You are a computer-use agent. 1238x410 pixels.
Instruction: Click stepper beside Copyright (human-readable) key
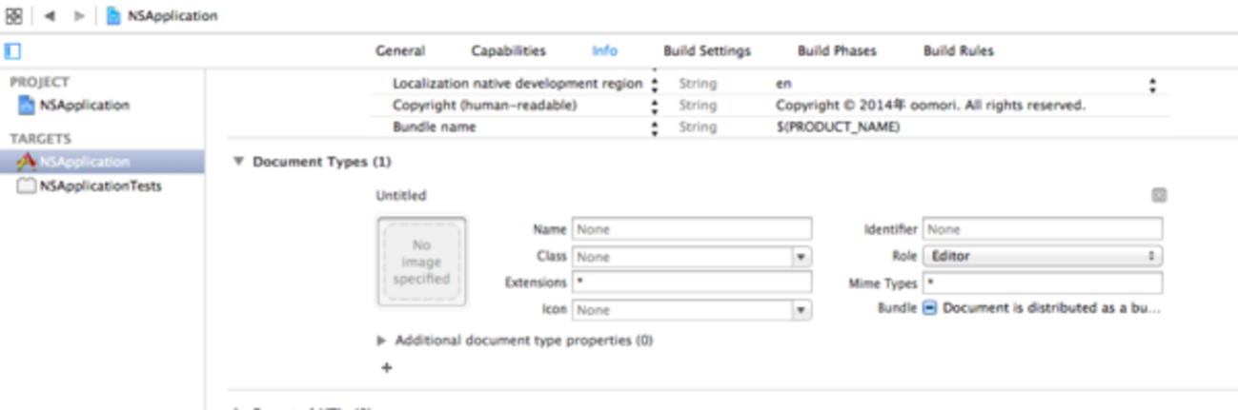(x=655, y=106)
